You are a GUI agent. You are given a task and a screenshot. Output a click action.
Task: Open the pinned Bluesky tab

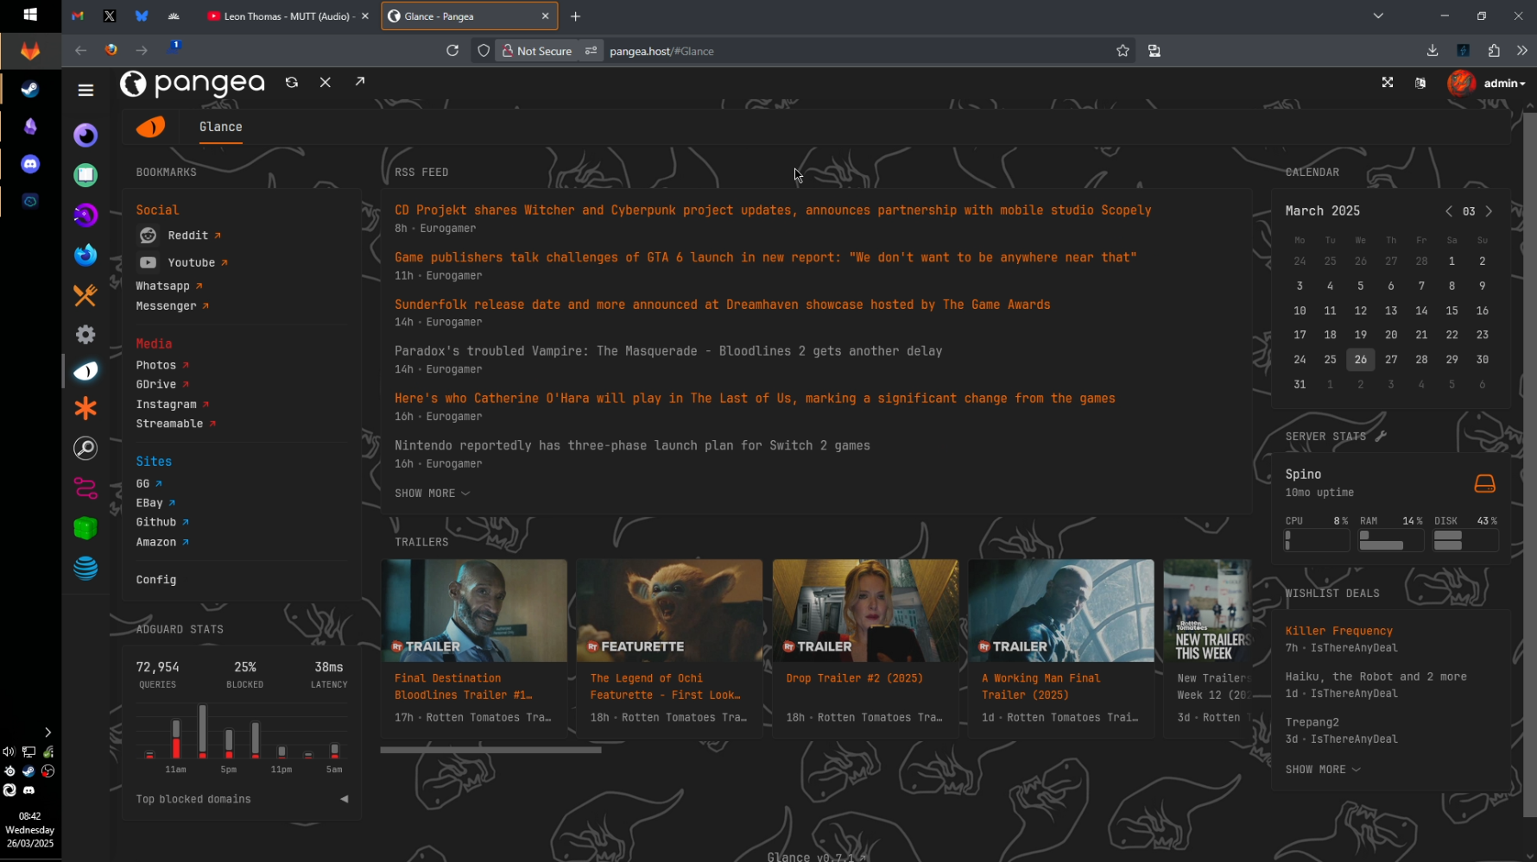tap(142, 16)
